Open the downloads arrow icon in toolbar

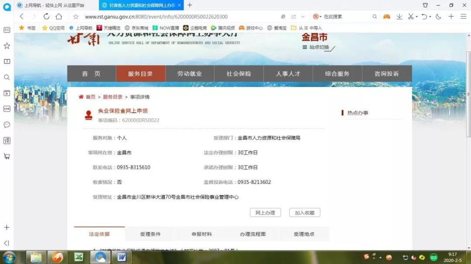pos(399,17)
